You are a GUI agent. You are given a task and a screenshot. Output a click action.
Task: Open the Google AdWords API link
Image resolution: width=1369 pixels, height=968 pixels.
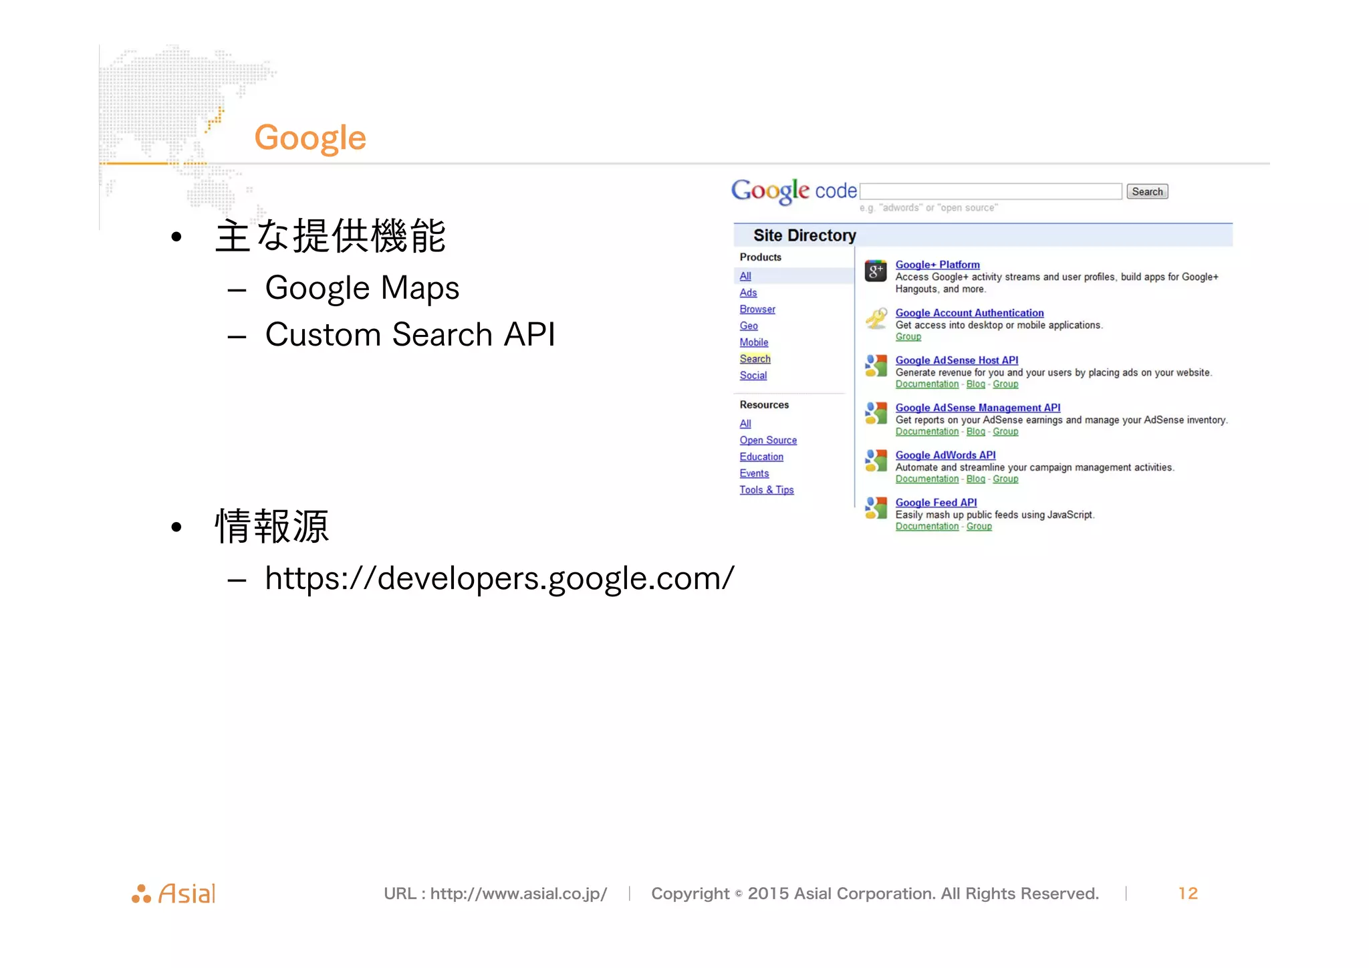coord(945,455)
